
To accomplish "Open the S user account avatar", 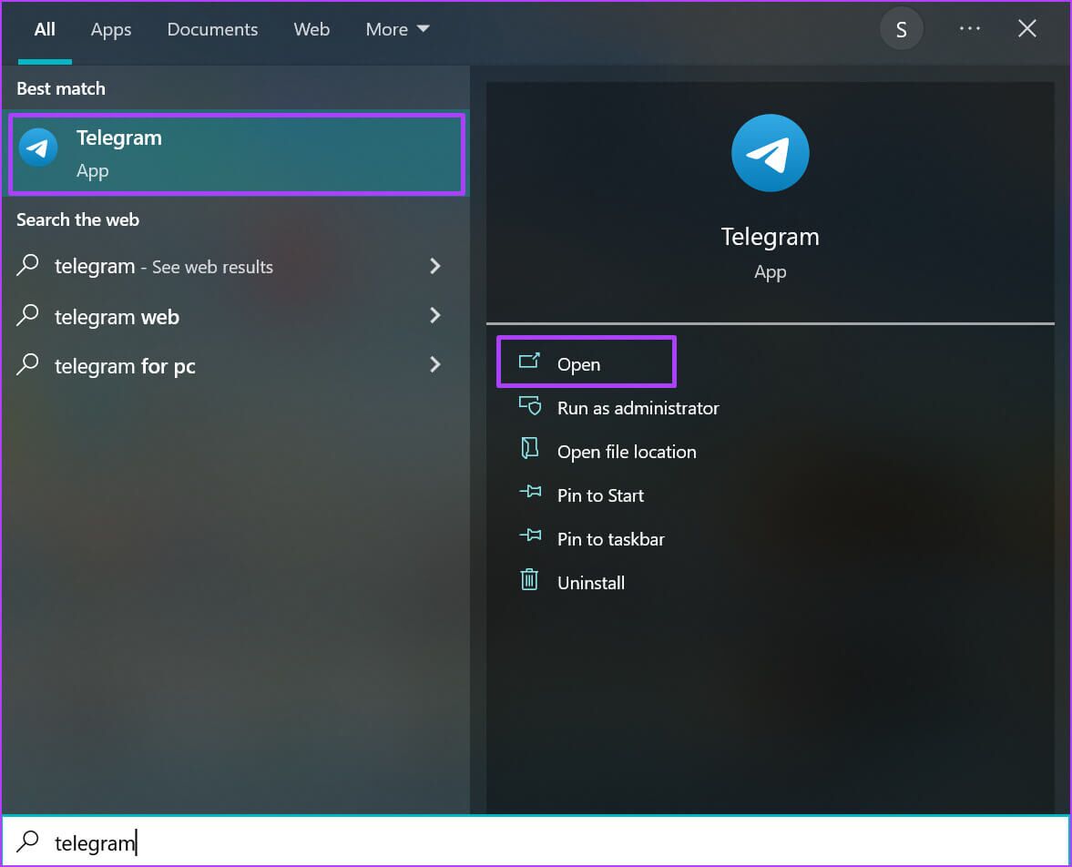I will coord(901,29).
